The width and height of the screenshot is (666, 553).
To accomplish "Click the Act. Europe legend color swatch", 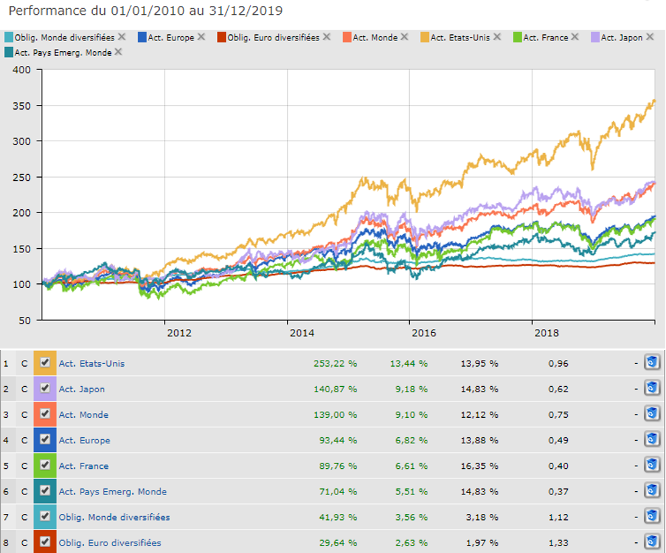I will tap(141, 38).
